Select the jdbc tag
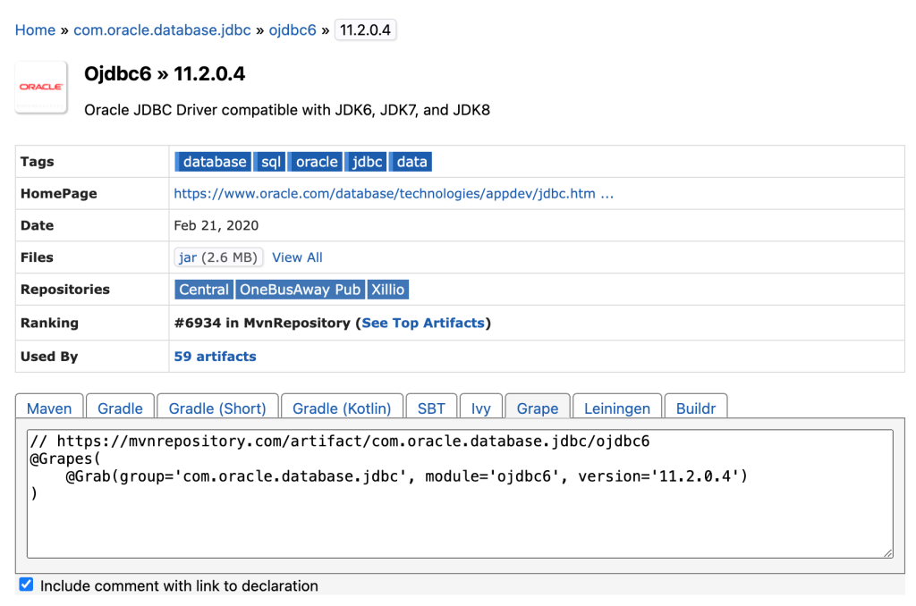The height and width of the screenshot is (606, 916). point(366,162)
